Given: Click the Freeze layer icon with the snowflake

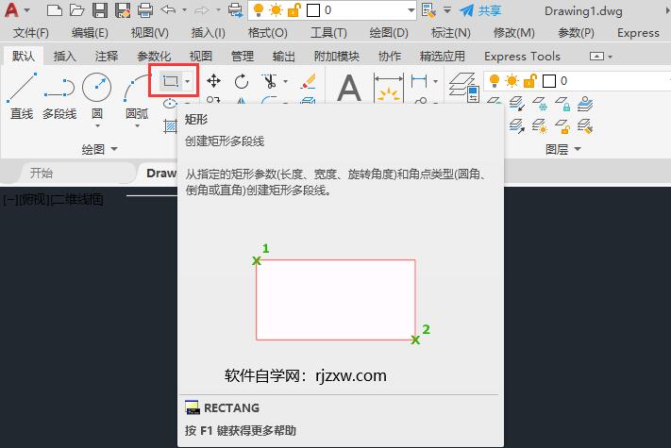Looking at the screenshot, I should pos(540,104).
